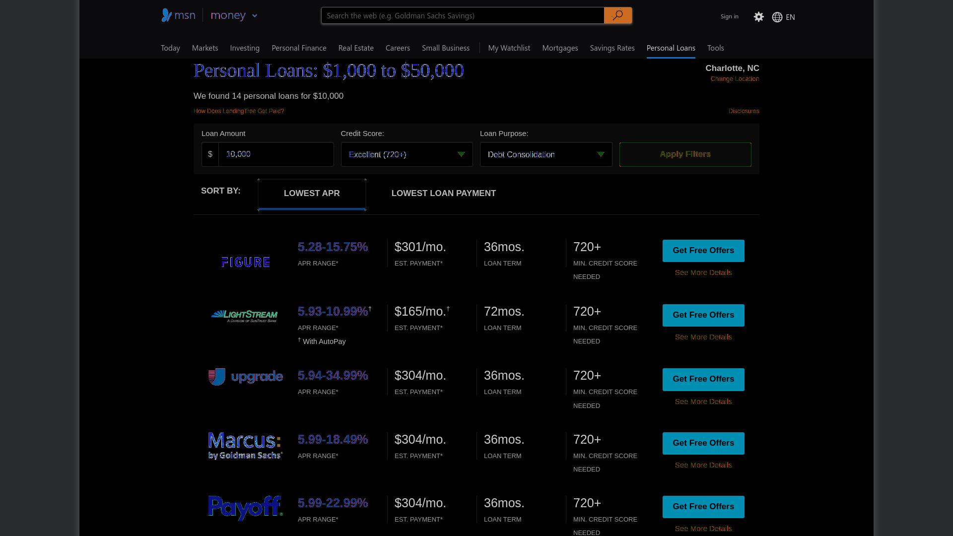Click the Figure lender logo

[x=246, y=262]
